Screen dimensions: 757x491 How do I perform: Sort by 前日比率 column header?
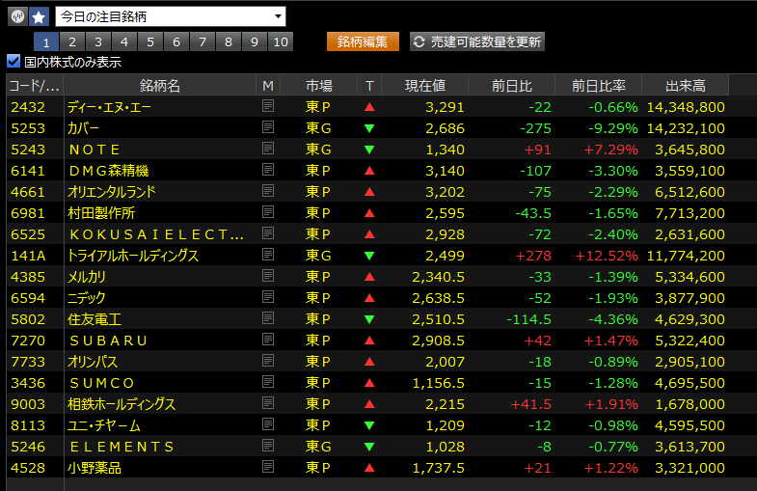coord(599,86)
